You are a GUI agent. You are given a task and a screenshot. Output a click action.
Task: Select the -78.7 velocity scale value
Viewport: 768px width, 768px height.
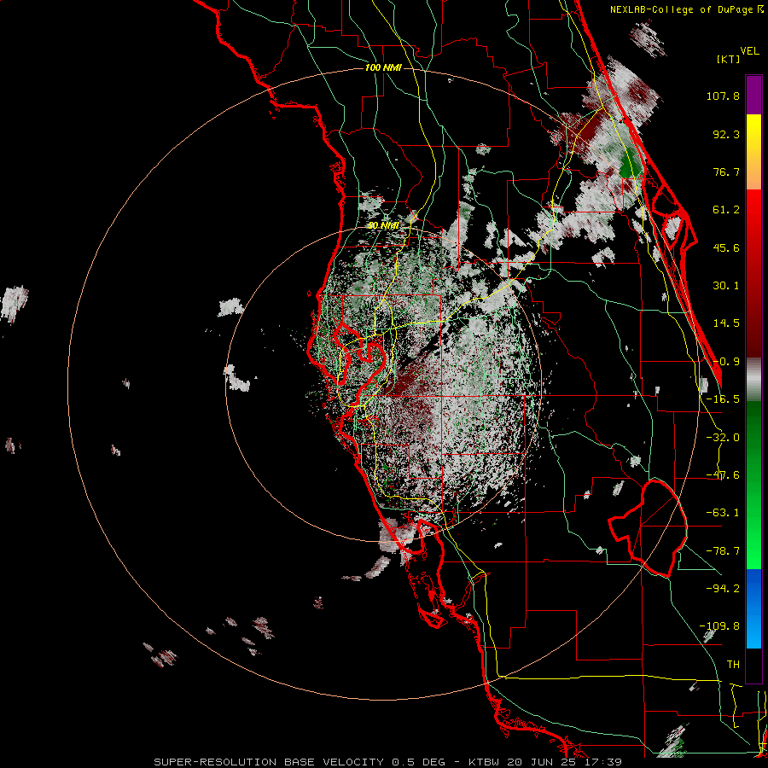tap(723, 551)
